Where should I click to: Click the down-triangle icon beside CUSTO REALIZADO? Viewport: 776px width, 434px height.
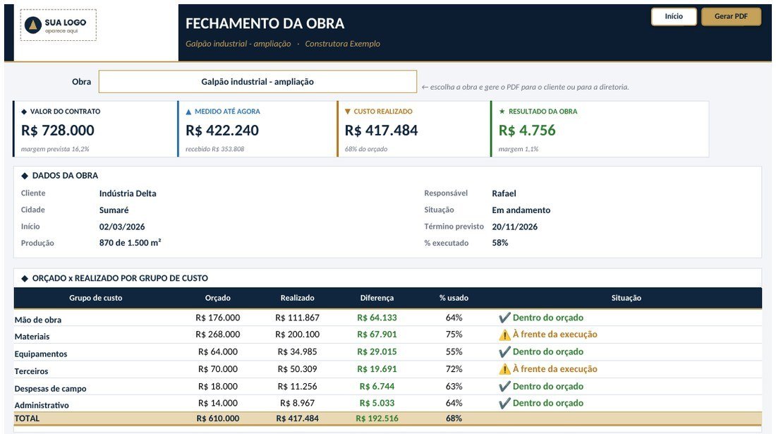tap(347, 111)
